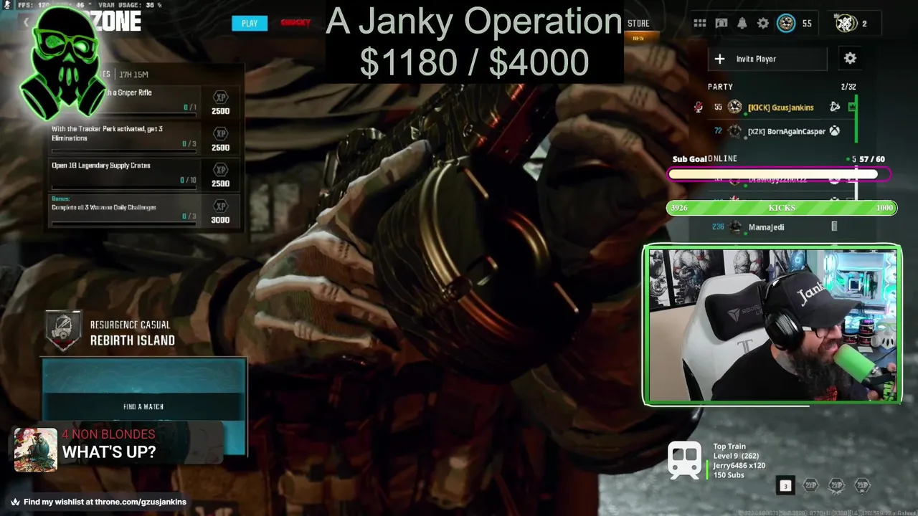Open the STORE tab

tap(638, 24)
